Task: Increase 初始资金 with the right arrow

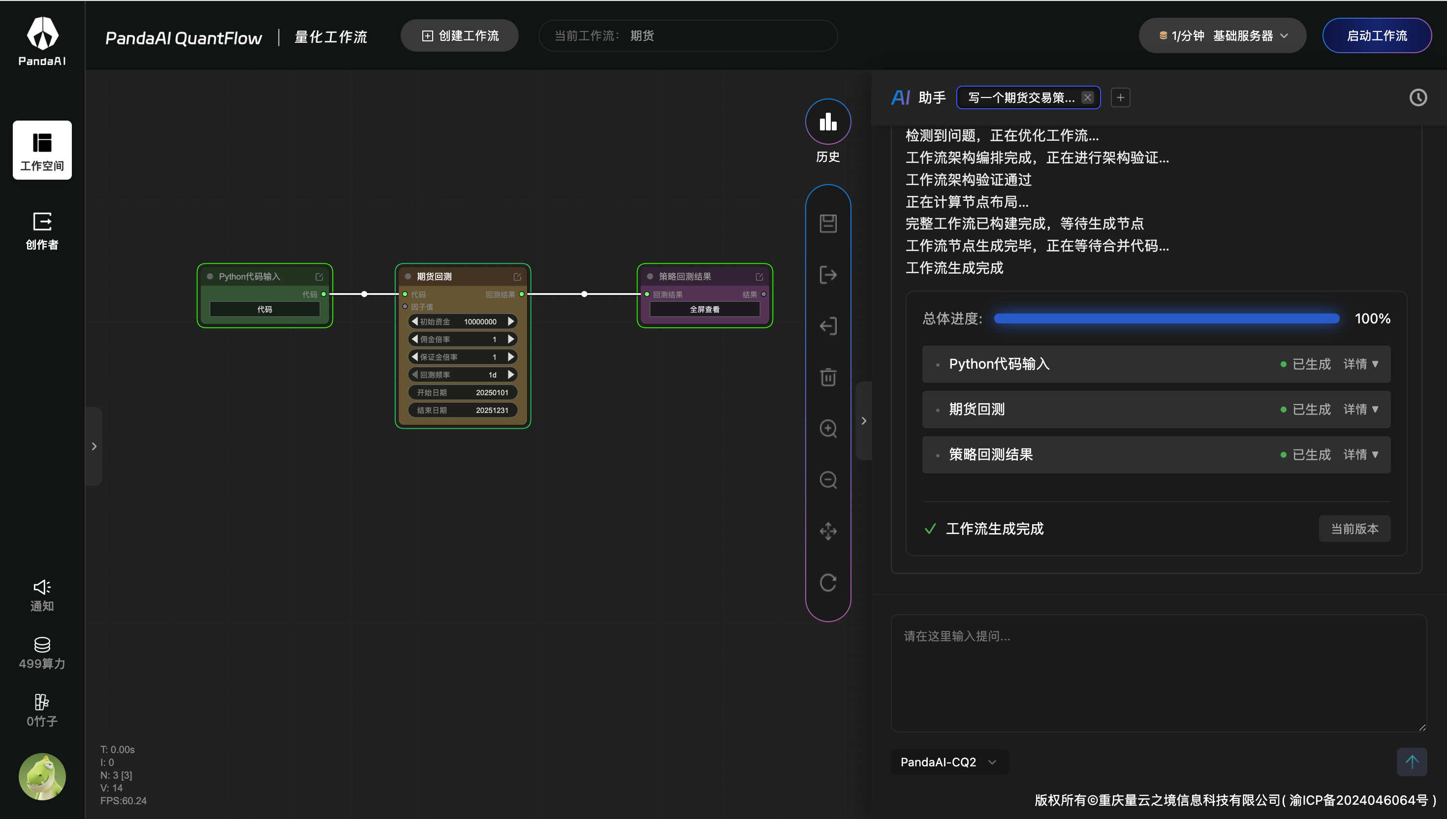Action: (x=511, y=321)
